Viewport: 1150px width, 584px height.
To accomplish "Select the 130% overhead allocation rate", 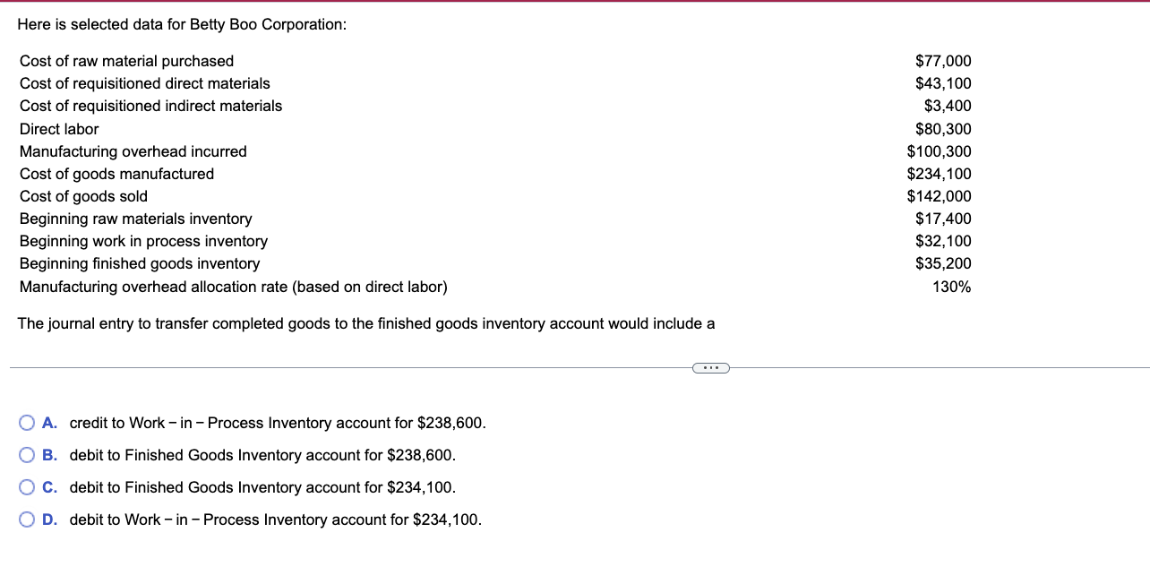I will 952,286.
